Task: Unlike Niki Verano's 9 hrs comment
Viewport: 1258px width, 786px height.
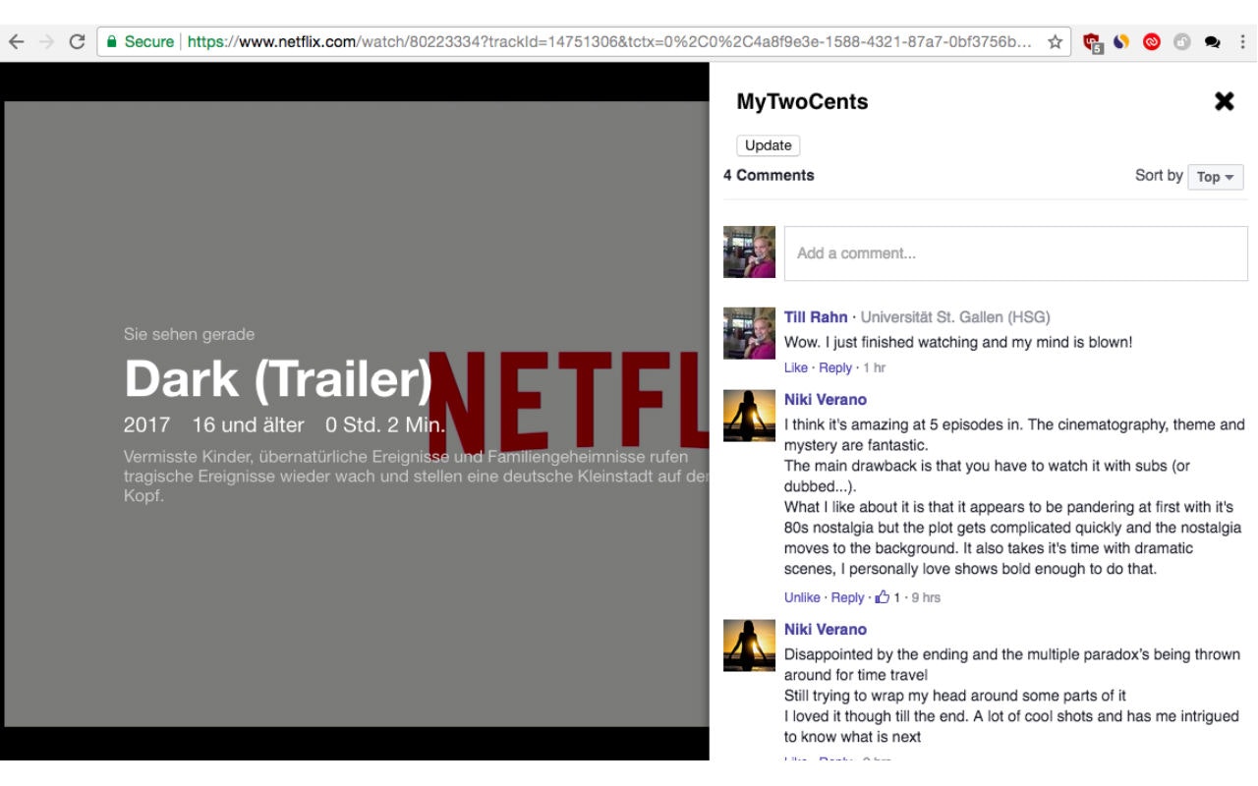Action: click(x=802, y=597)
